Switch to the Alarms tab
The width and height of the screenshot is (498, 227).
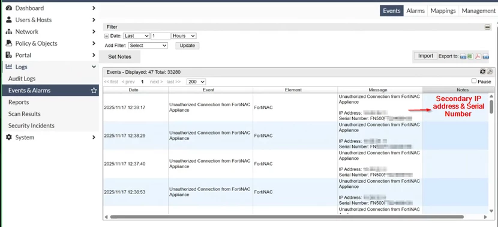point(415,11)
